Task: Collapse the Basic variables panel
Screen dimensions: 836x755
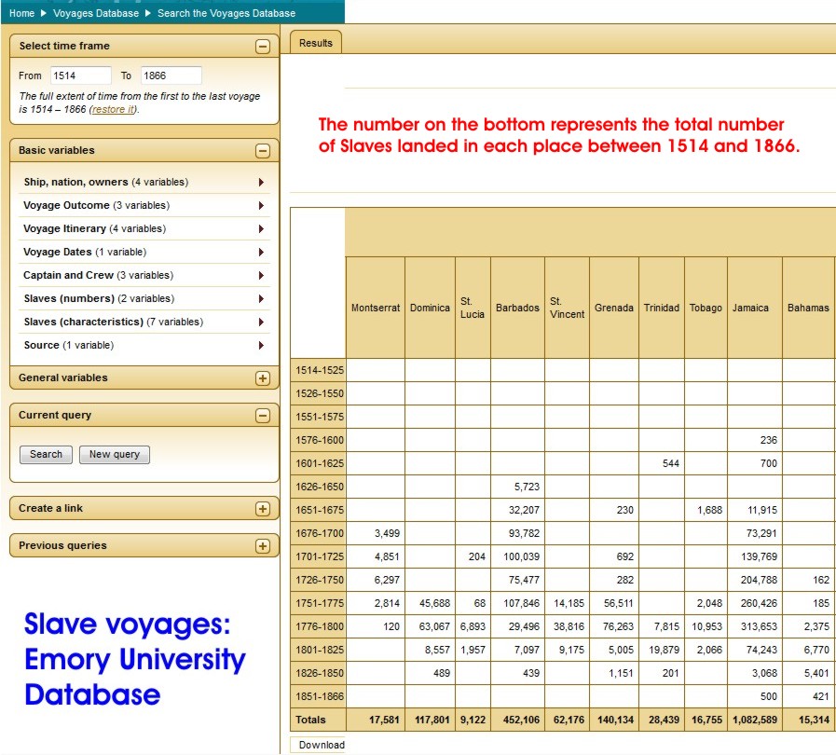Action: point(262,151)
